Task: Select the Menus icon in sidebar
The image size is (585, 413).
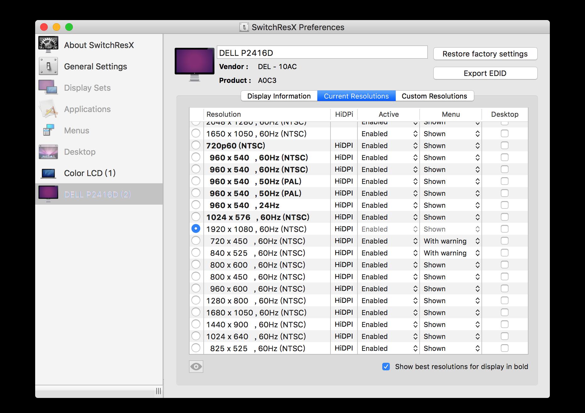Action: (48, 130)
